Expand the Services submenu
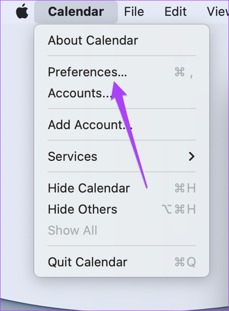 pyautogui.click(x=122, y=156)
